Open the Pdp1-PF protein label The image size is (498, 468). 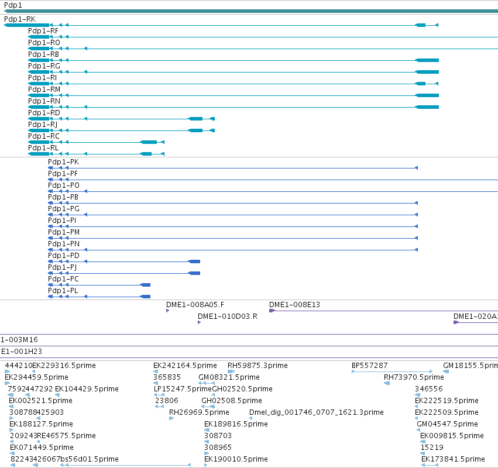(63, 174)
